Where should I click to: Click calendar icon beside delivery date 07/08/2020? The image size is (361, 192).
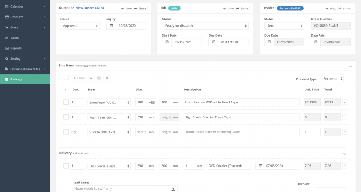tap(260, 166)
